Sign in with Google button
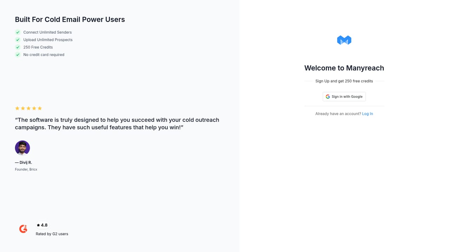449x252 pixels. 344,97
